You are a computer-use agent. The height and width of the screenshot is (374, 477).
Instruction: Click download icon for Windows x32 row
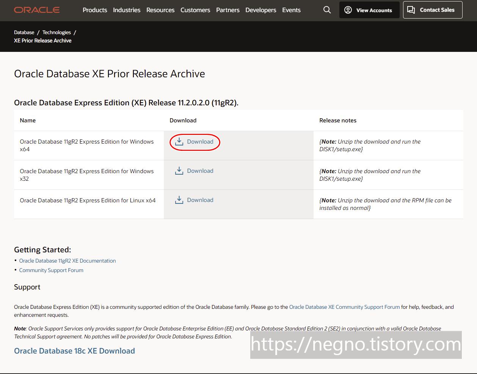[x=179, y=171]
